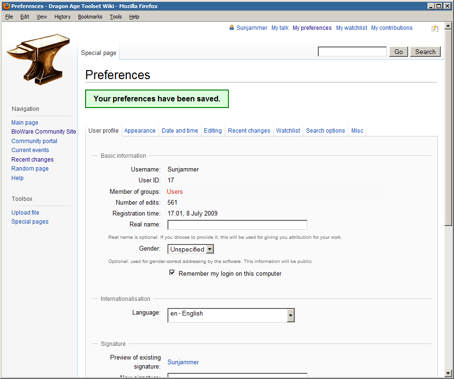This screenshot has width=454, height=379.
Task: Open the Recent changes sidebar link
Action: pyautogui.click(x=32, y=160)
